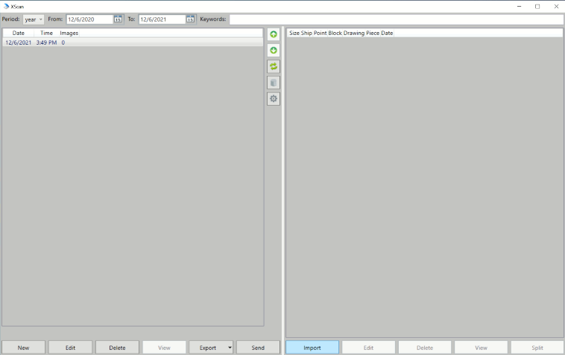Click the Piece column header
The image size is (565, 355).
[373, 33]
